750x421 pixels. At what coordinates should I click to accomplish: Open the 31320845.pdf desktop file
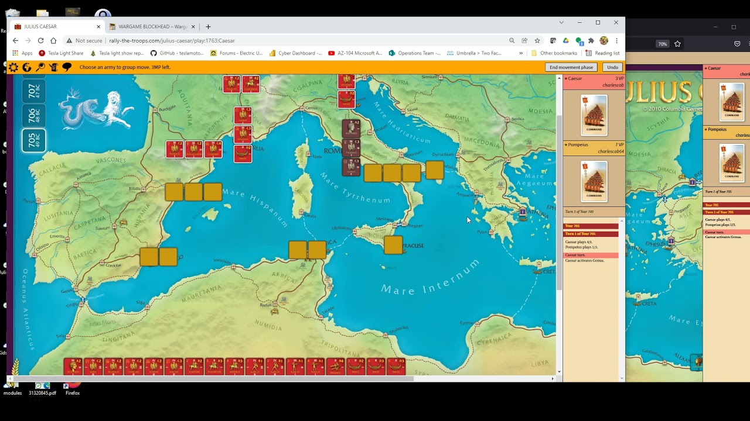pos(42,388)
